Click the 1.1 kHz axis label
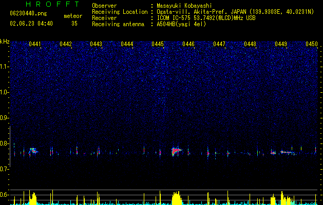Image resolution: width=323 pixels, height=205 pixels. coord(5,67)
